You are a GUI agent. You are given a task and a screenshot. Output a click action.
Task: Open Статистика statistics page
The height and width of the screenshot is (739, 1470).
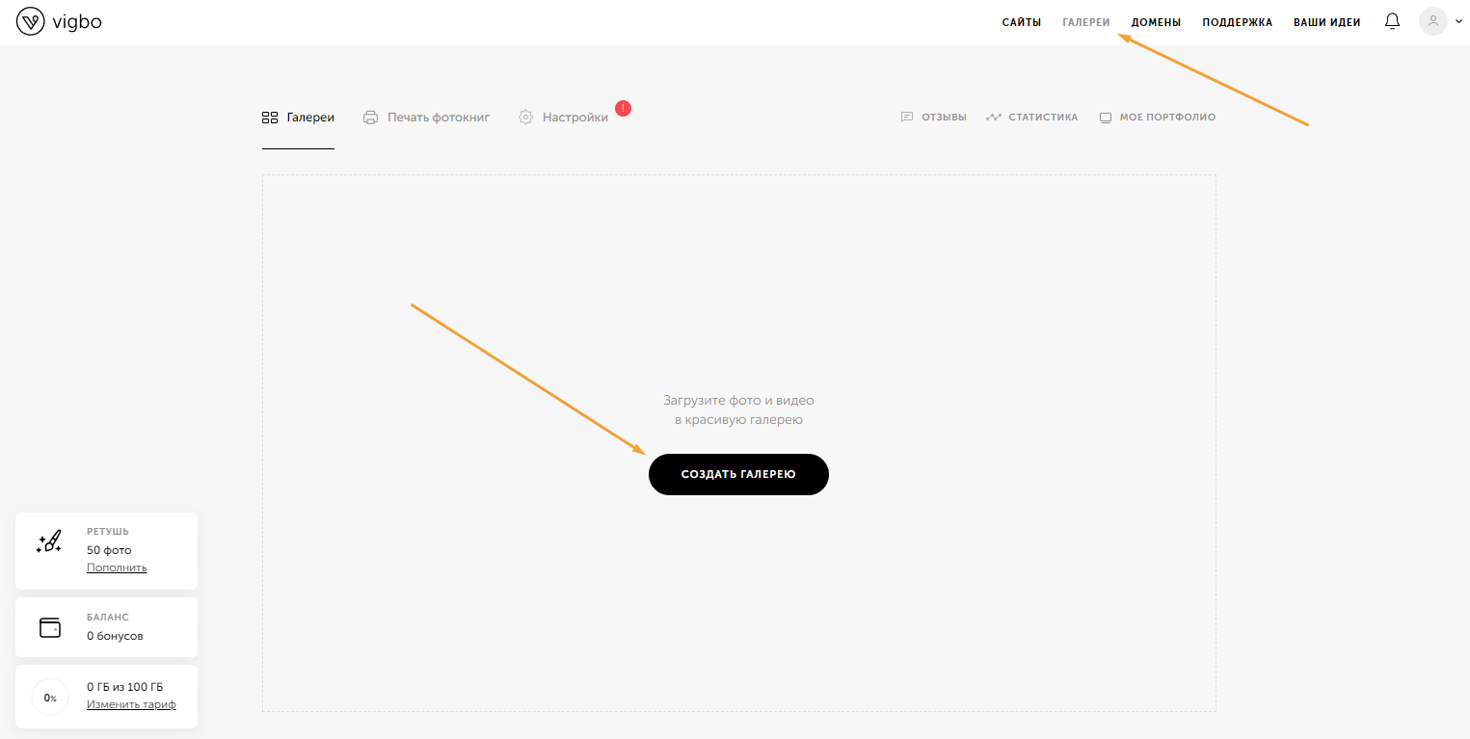1031,118
